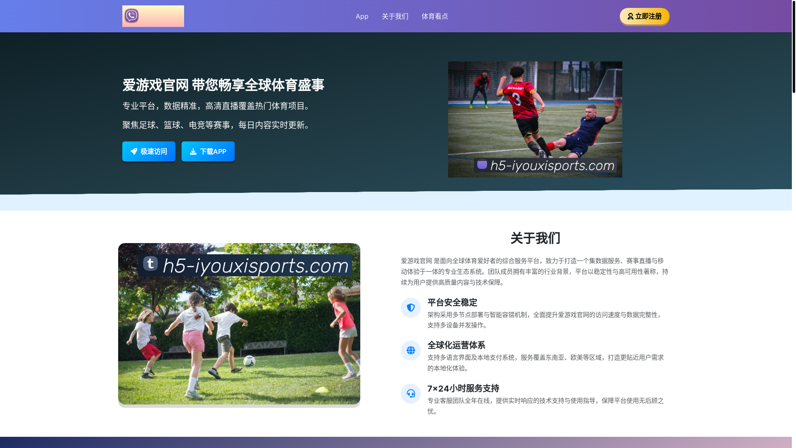Click the description starting 支持多语言界面

click(x=546, y=363)
